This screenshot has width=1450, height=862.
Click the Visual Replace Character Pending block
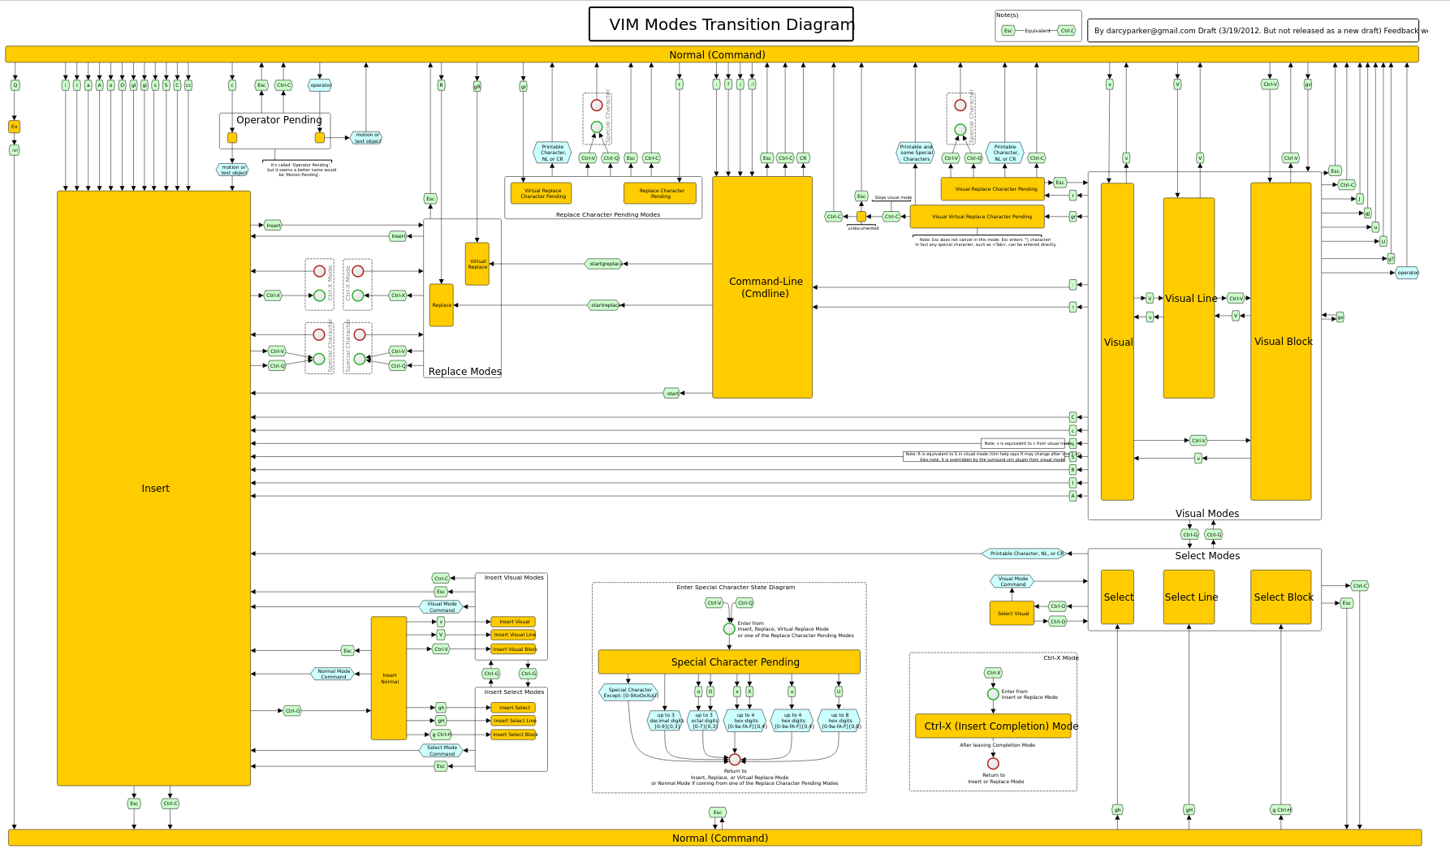pyautogui.click(x=993, y=189)
